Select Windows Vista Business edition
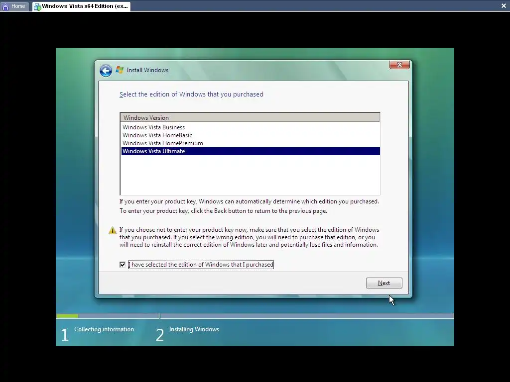The image size is (510, 382). (x=251, y=127)
